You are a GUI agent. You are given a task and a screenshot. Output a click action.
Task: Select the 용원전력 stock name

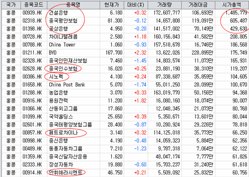(x=58, y=100)
